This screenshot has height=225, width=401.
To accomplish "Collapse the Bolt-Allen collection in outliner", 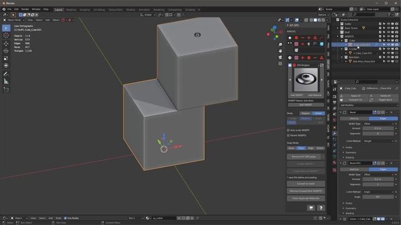I will click(x=342, y=57).
